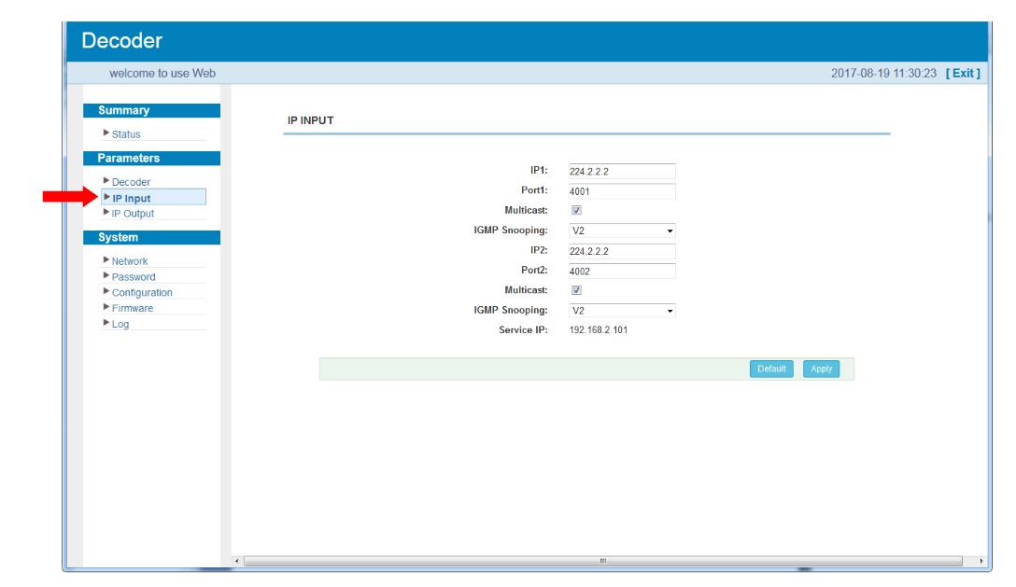
Task: Open the Decoder parameters page
Action: (x=131, y=182)
